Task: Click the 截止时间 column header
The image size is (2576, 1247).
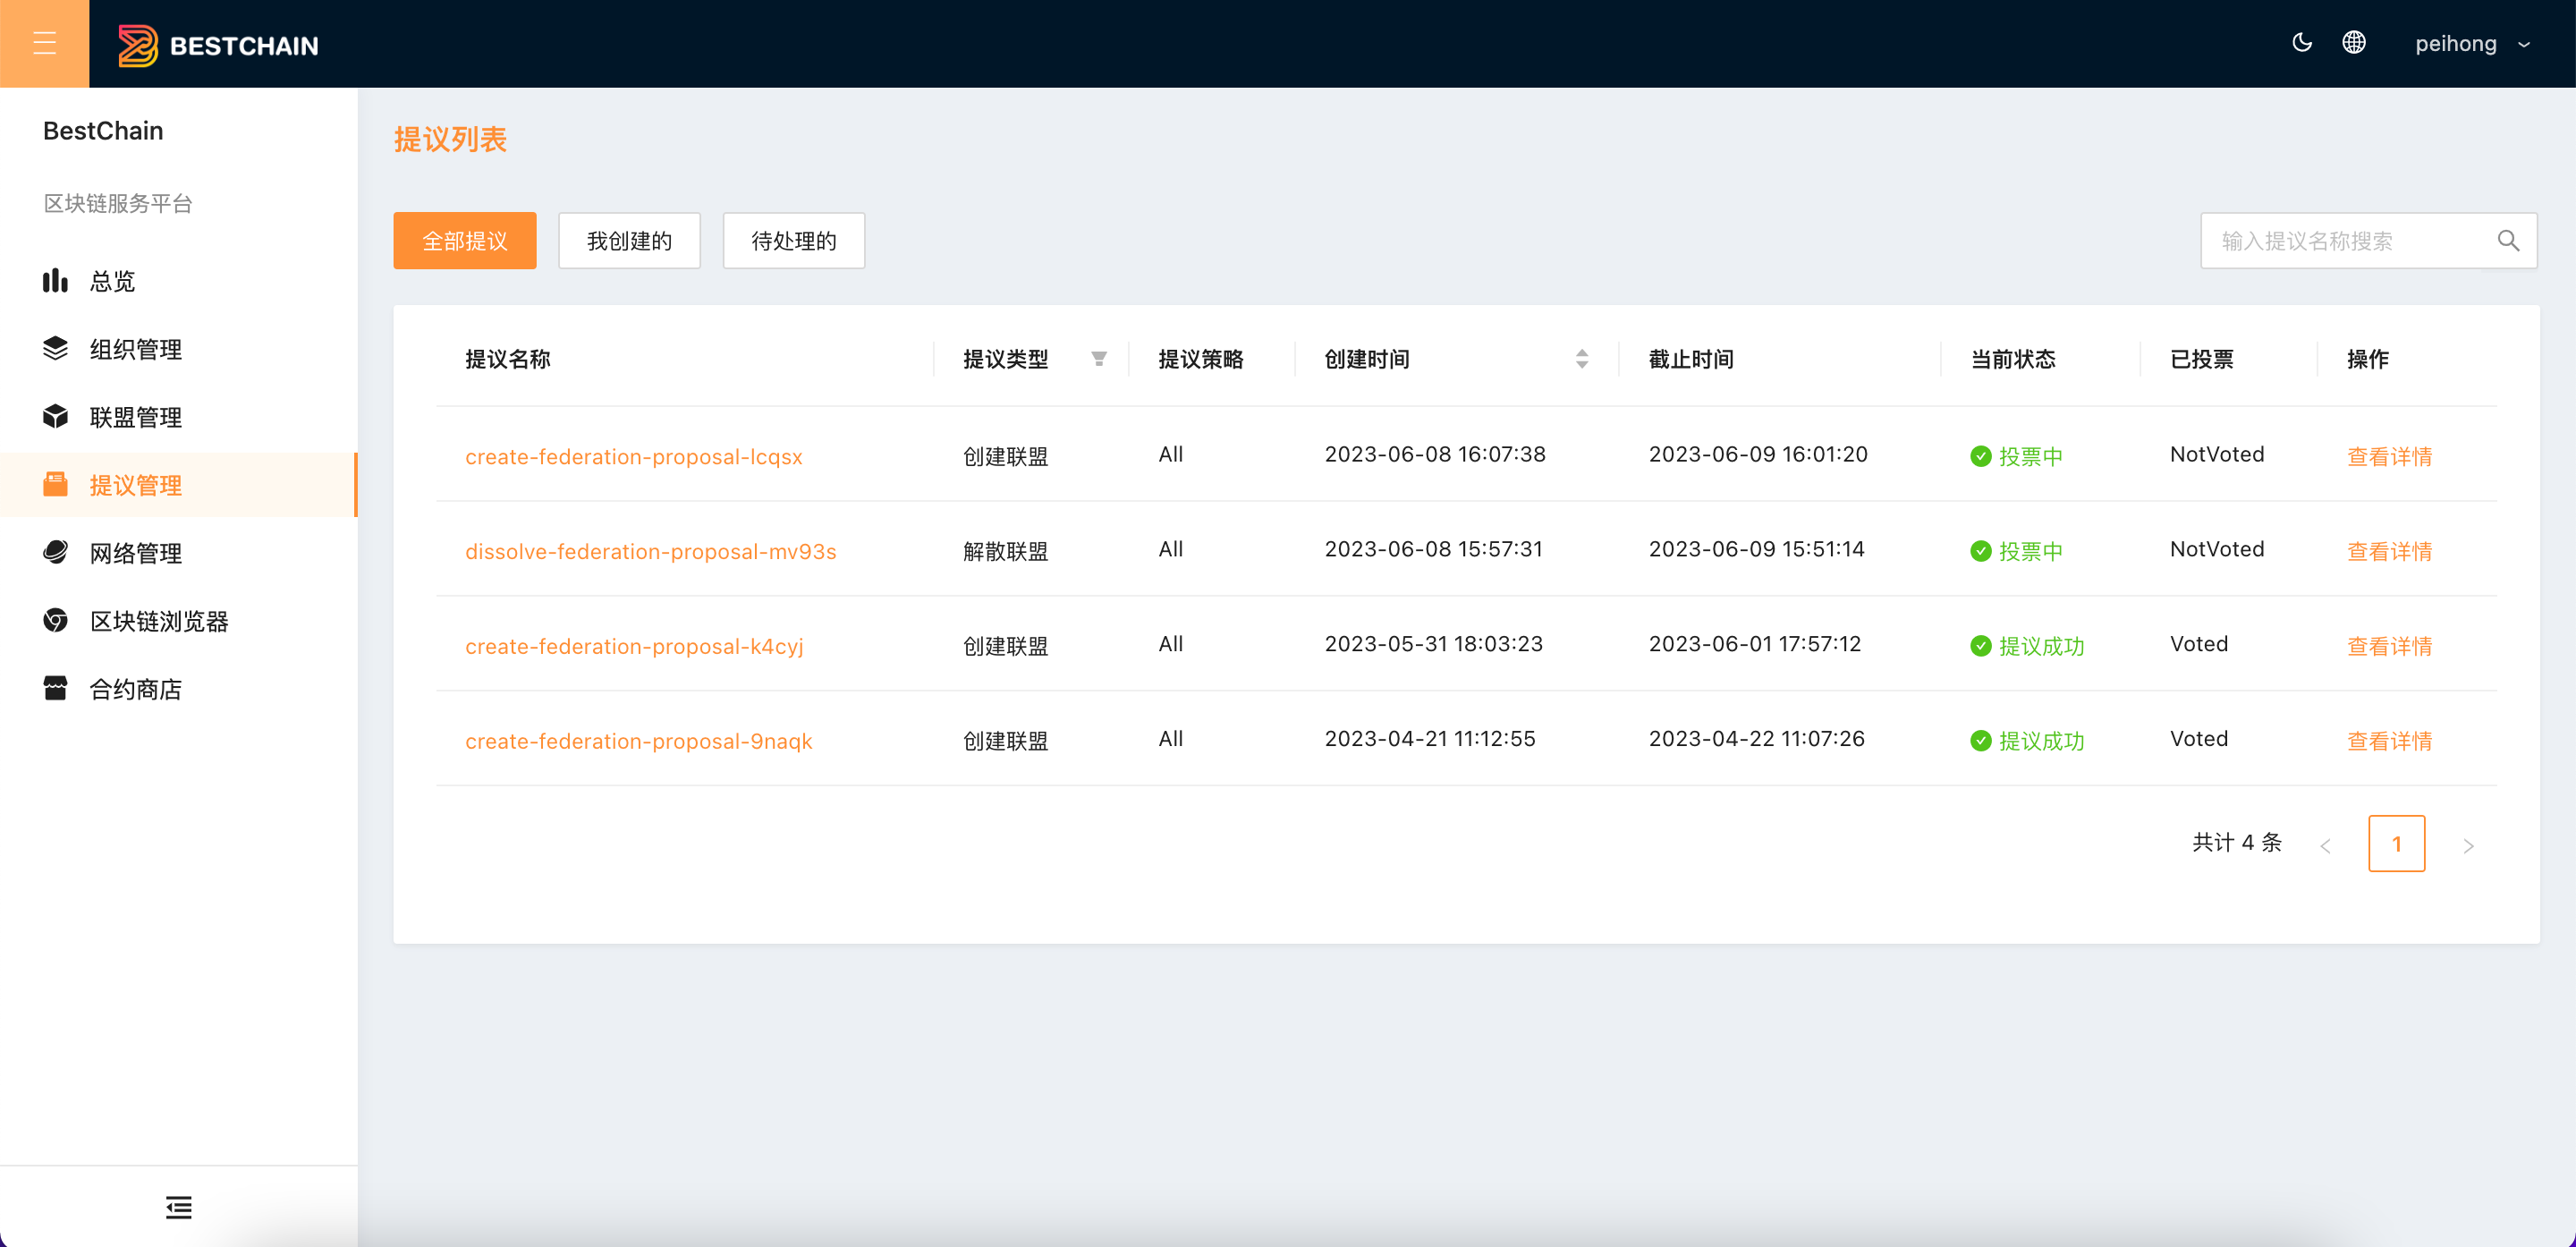Action: point(1691,359)
